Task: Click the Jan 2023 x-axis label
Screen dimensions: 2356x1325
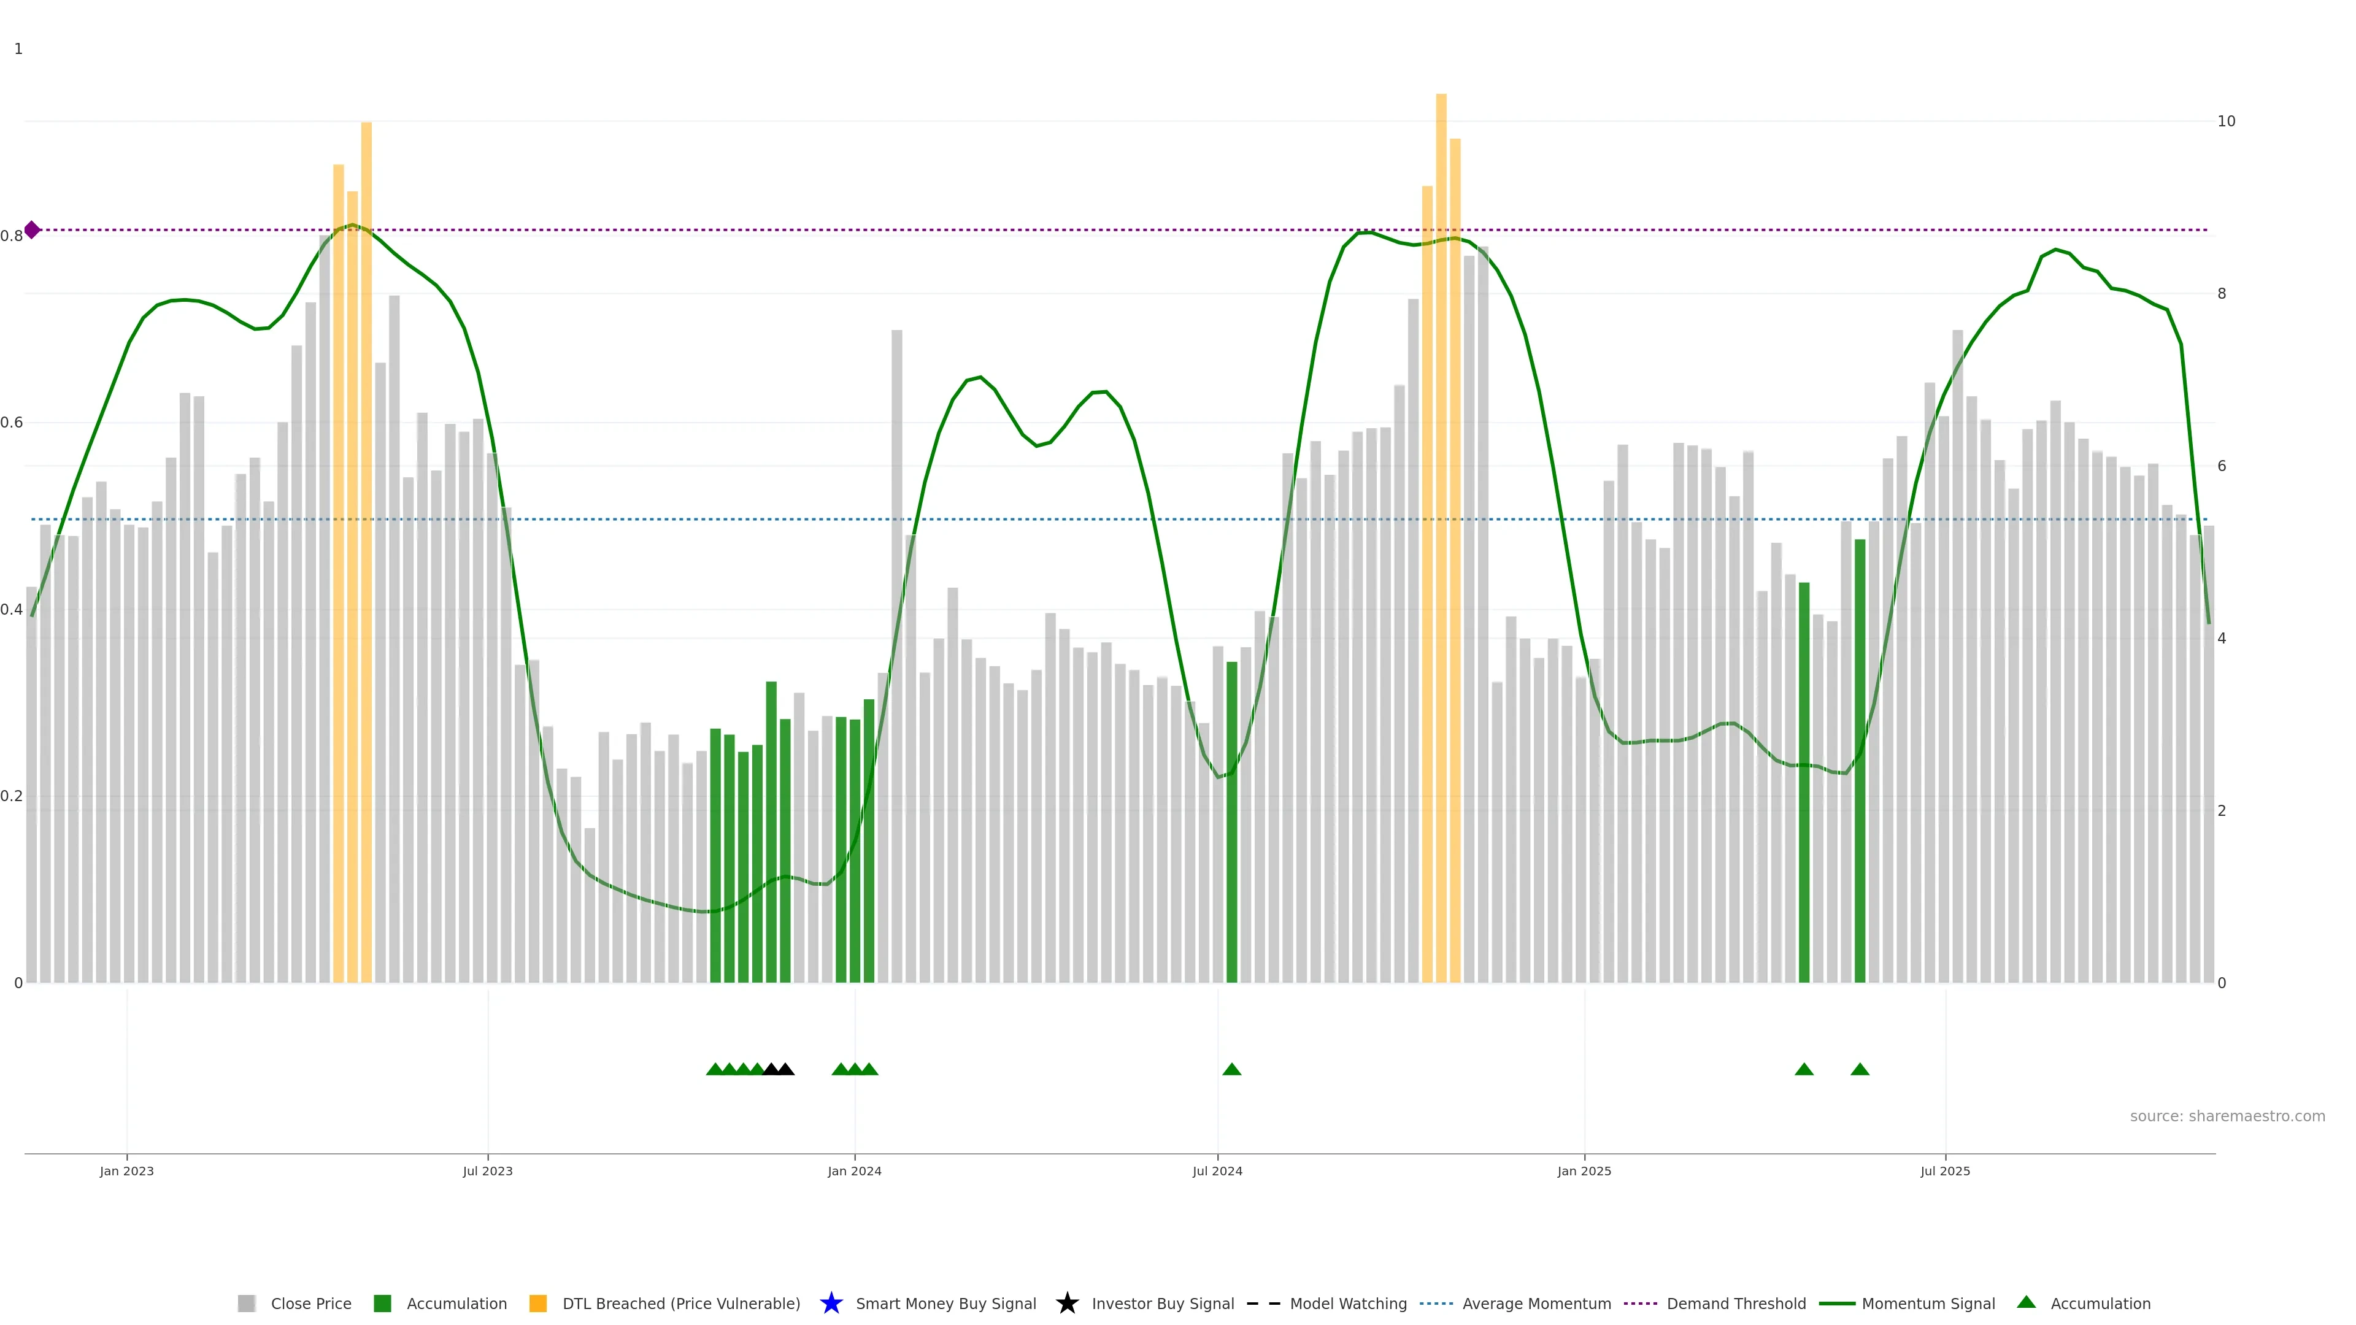Action: point(126,1170)
